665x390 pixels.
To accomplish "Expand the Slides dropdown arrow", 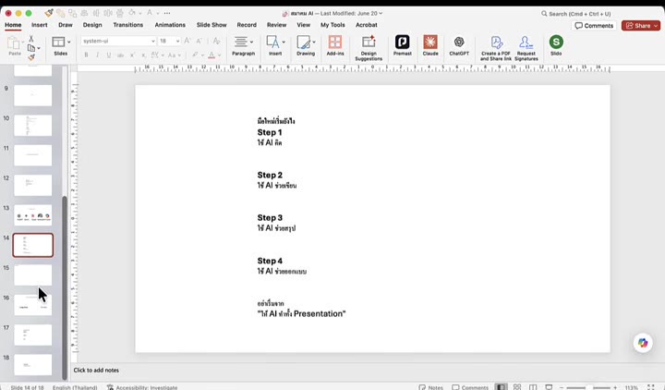I will coord(68,42).
